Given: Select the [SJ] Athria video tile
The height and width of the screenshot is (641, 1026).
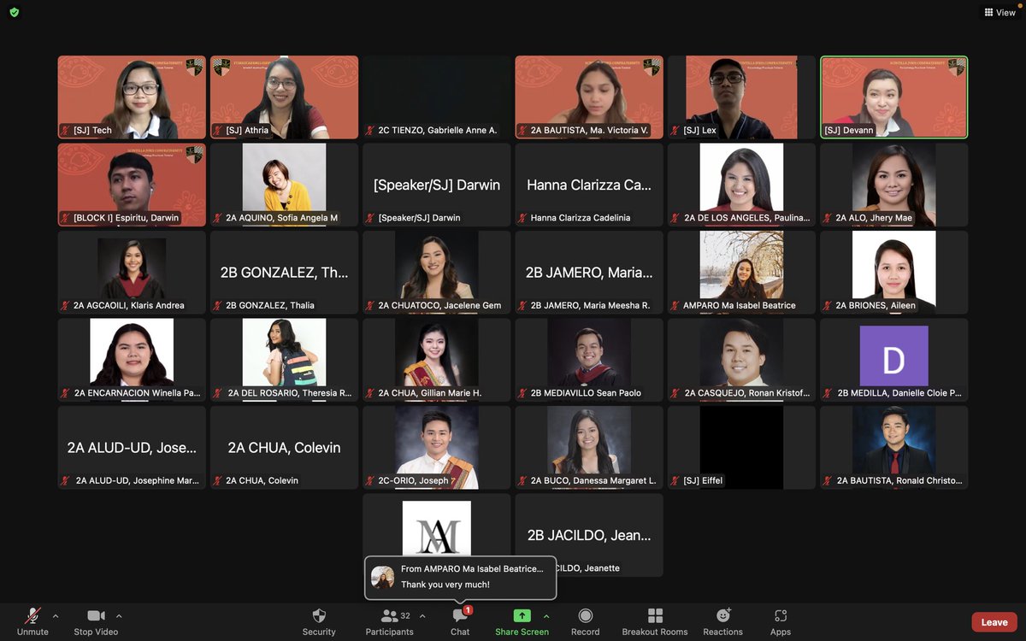Looking at the screenshot, I should tap(284, 97).
